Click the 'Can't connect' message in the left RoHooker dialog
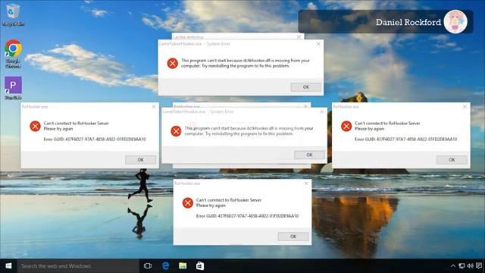Viewport: 485px width, 273px height. point(76,126)
